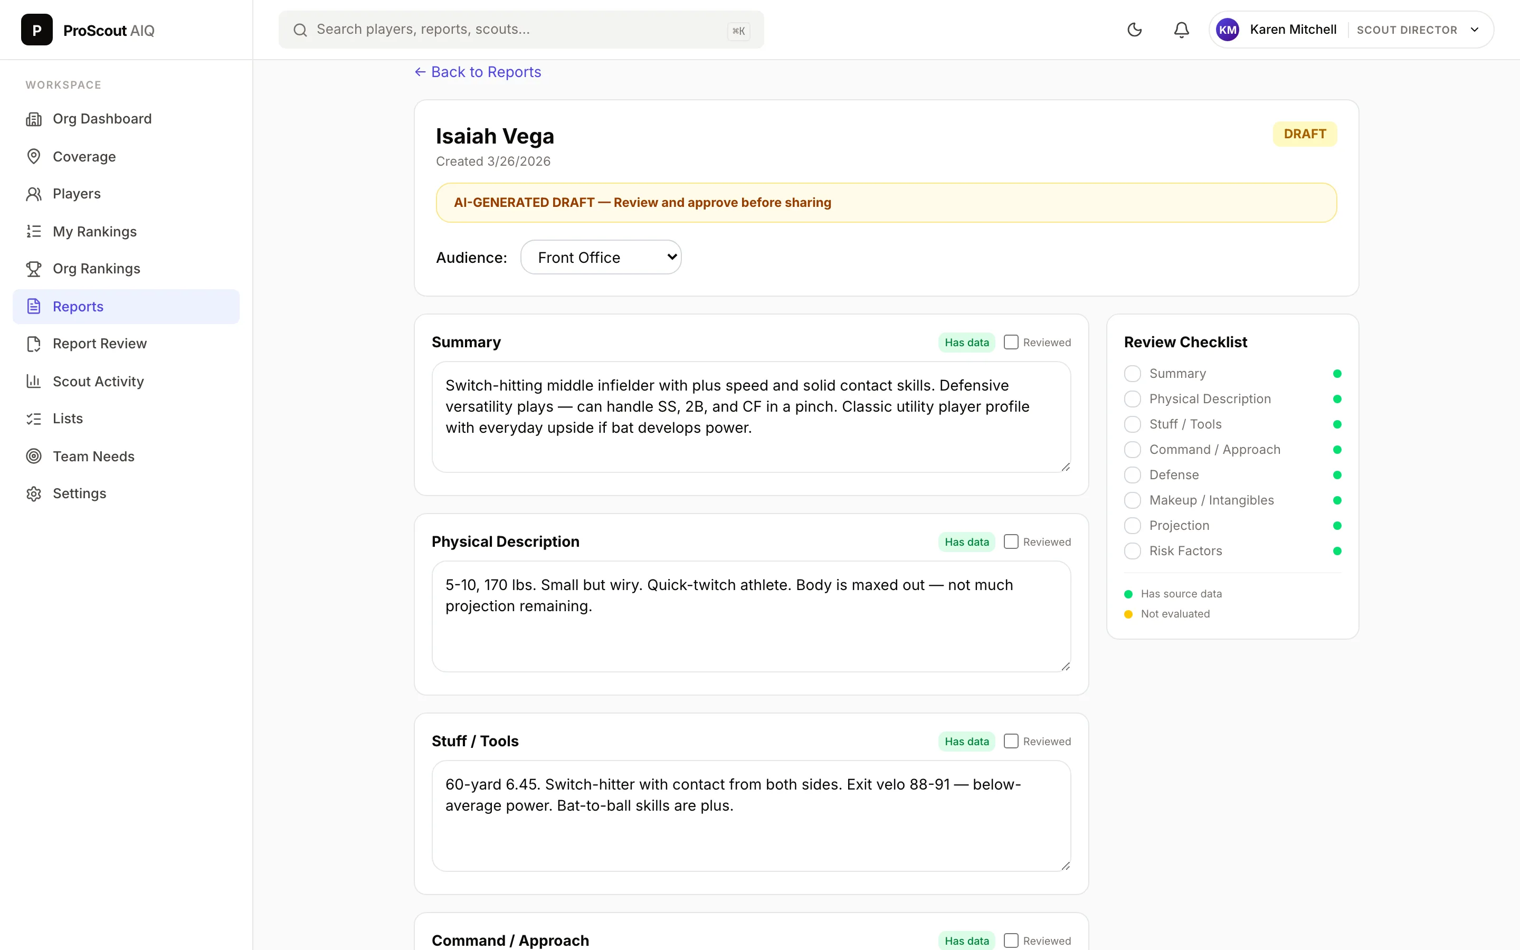
Task: Open notifications bell
Action: (1182, 30)
